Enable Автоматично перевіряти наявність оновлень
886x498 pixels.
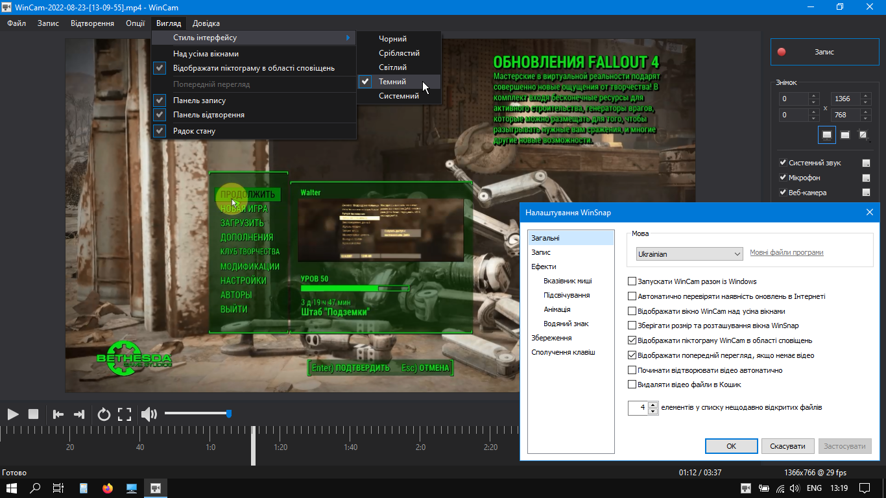click(x=632, y=296)
